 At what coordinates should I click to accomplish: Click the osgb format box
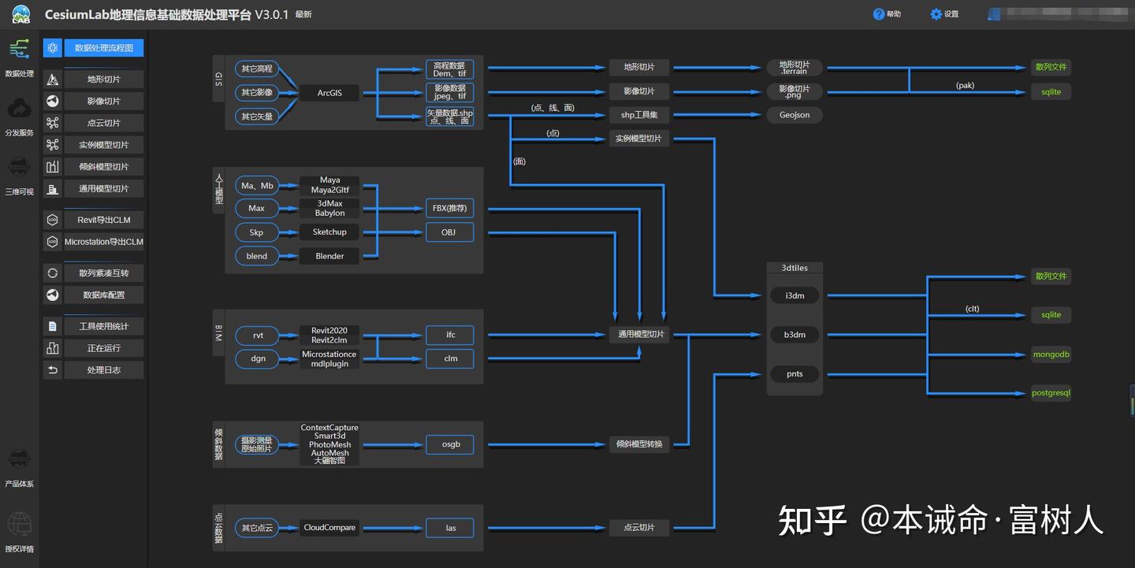pos(451,444)
